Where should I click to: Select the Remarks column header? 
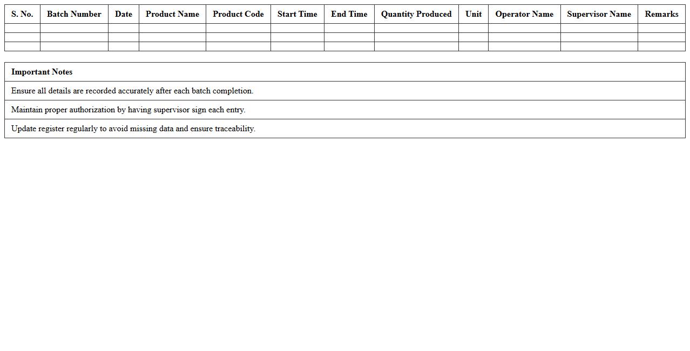click(661, 14)
